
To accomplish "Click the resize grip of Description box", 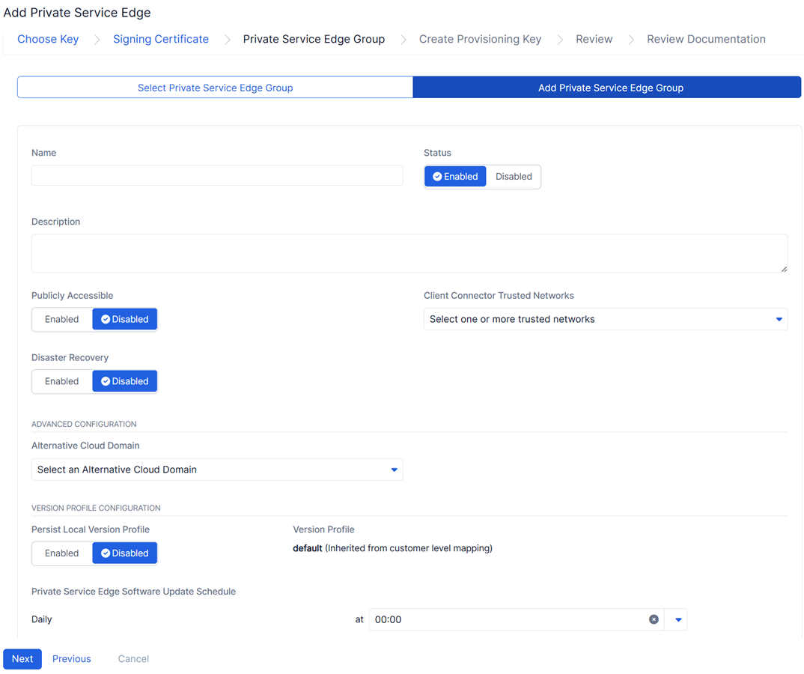I will [784, 269].
